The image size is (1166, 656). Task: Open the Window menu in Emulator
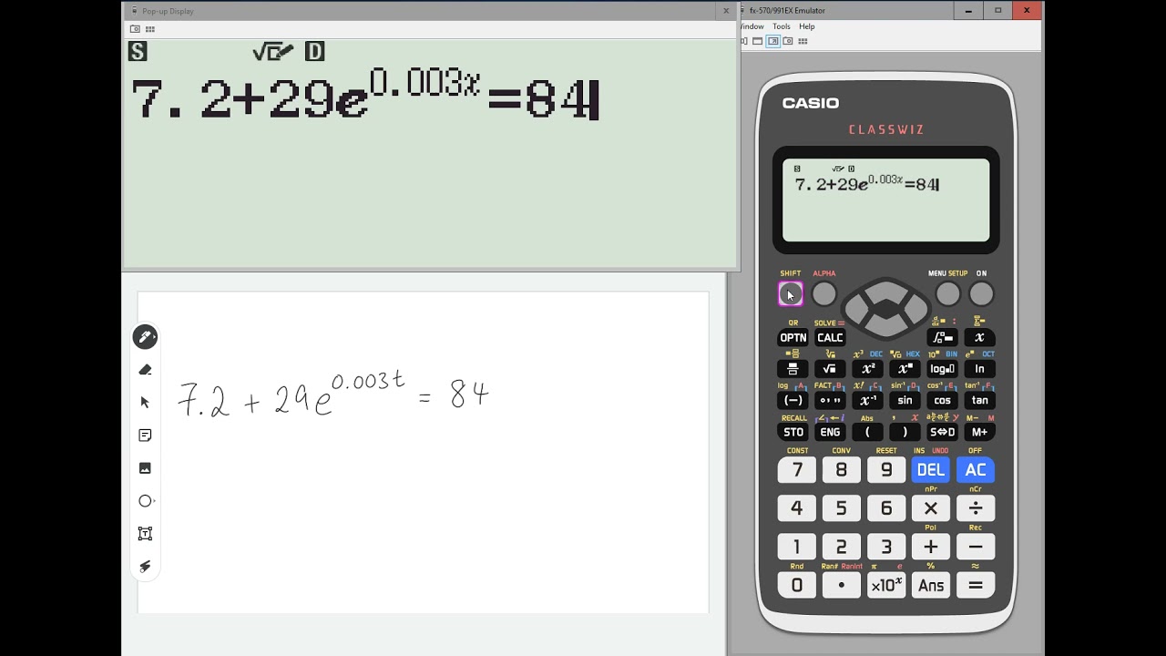752,26
